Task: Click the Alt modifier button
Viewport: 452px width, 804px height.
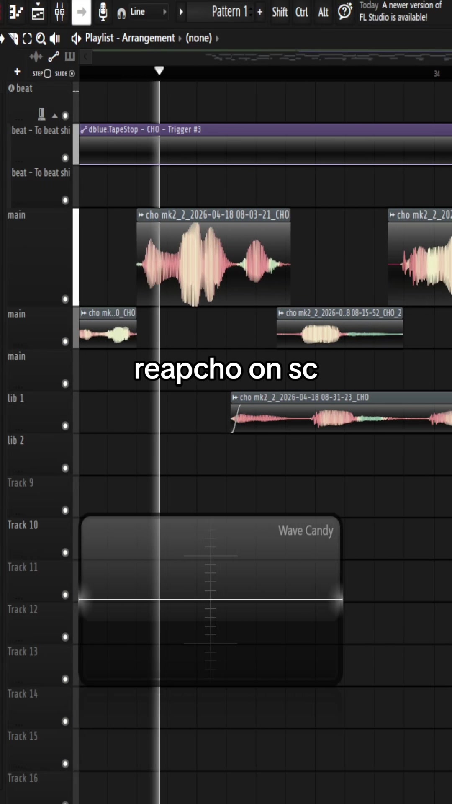Action: 323,12
